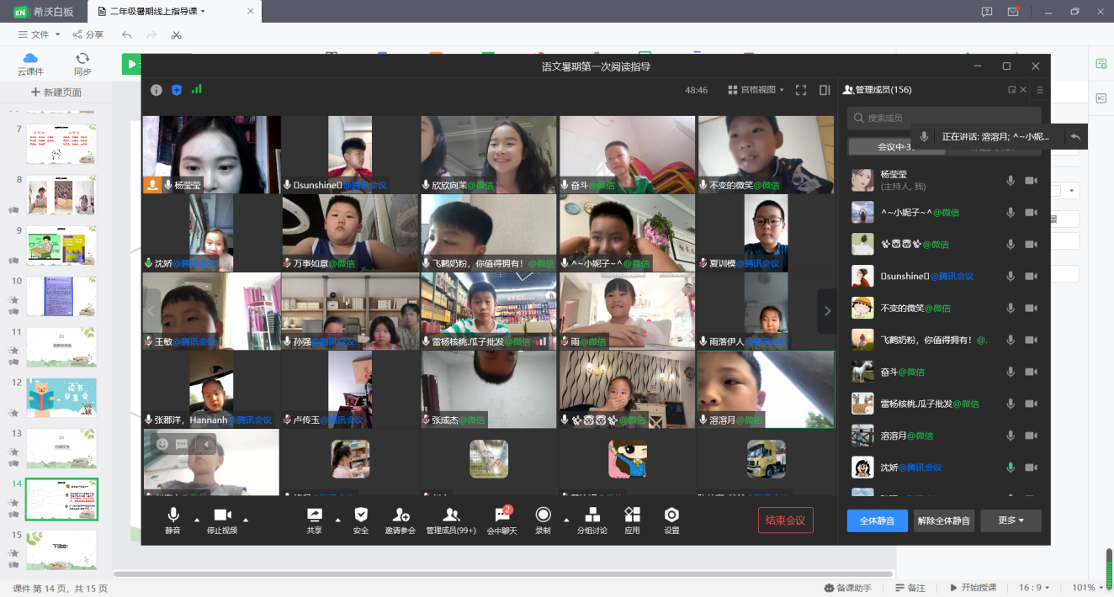Toggle 杨莹莹 camera in member list
Image resolution: width=1114 pixels, height=597 pixels.
click(x=1031, y=180)
